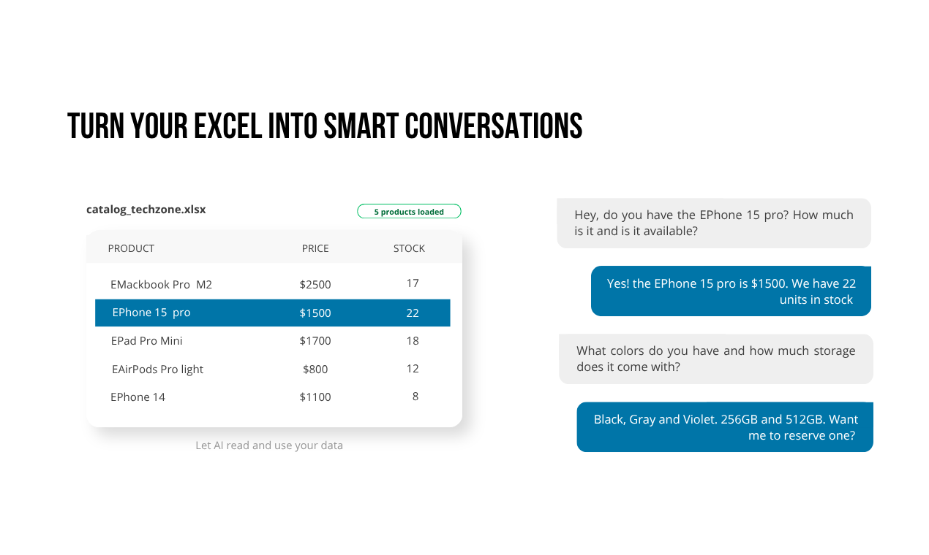The width and height of the screenshot is (929, 555).
Task: Sort by the PRICE column header
Action: coord(315,248)
